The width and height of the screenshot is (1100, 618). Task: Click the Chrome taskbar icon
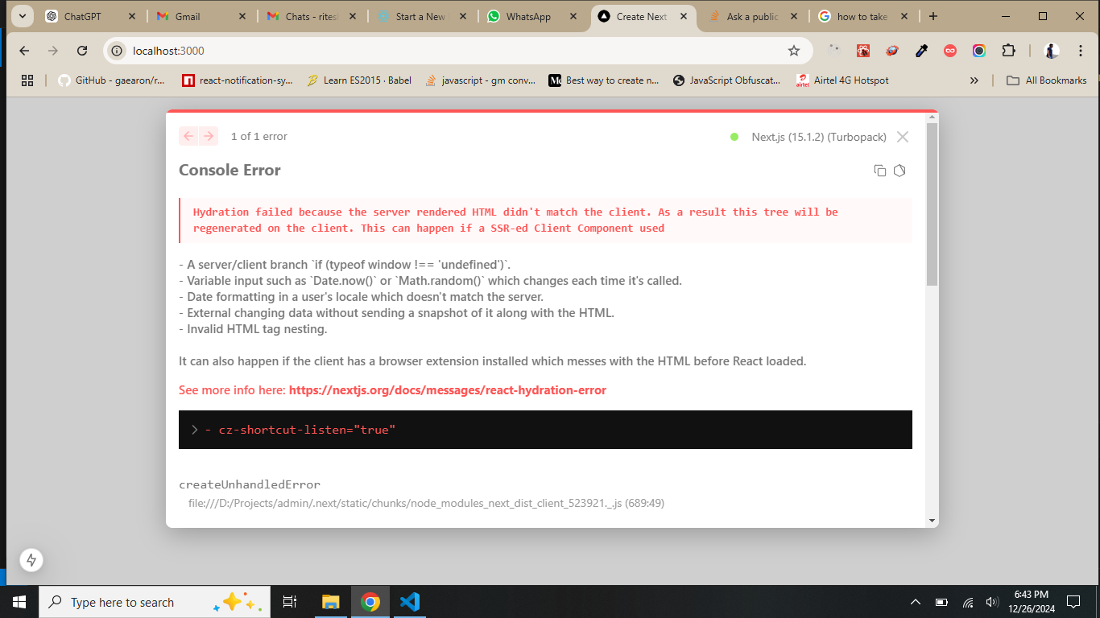[x=370, y=602]
